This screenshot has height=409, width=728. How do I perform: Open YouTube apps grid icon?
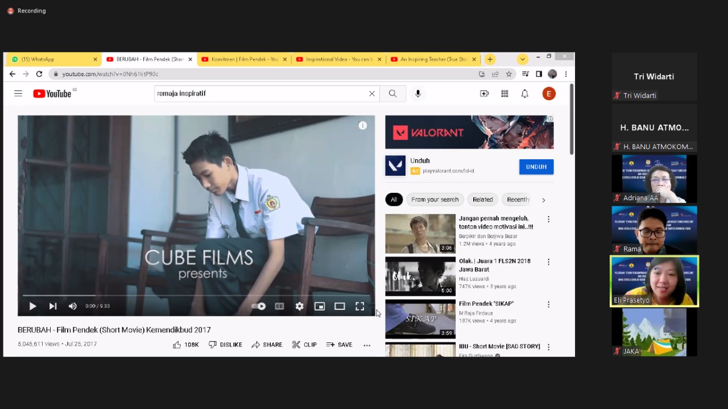pyautogui.click(x=504, y=93)
